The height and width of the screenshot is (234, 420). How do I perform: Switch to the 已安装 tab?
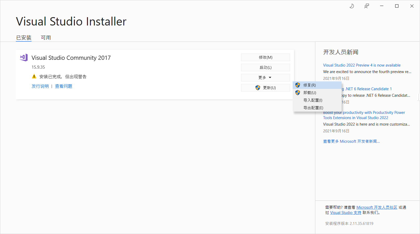[24, 38]
